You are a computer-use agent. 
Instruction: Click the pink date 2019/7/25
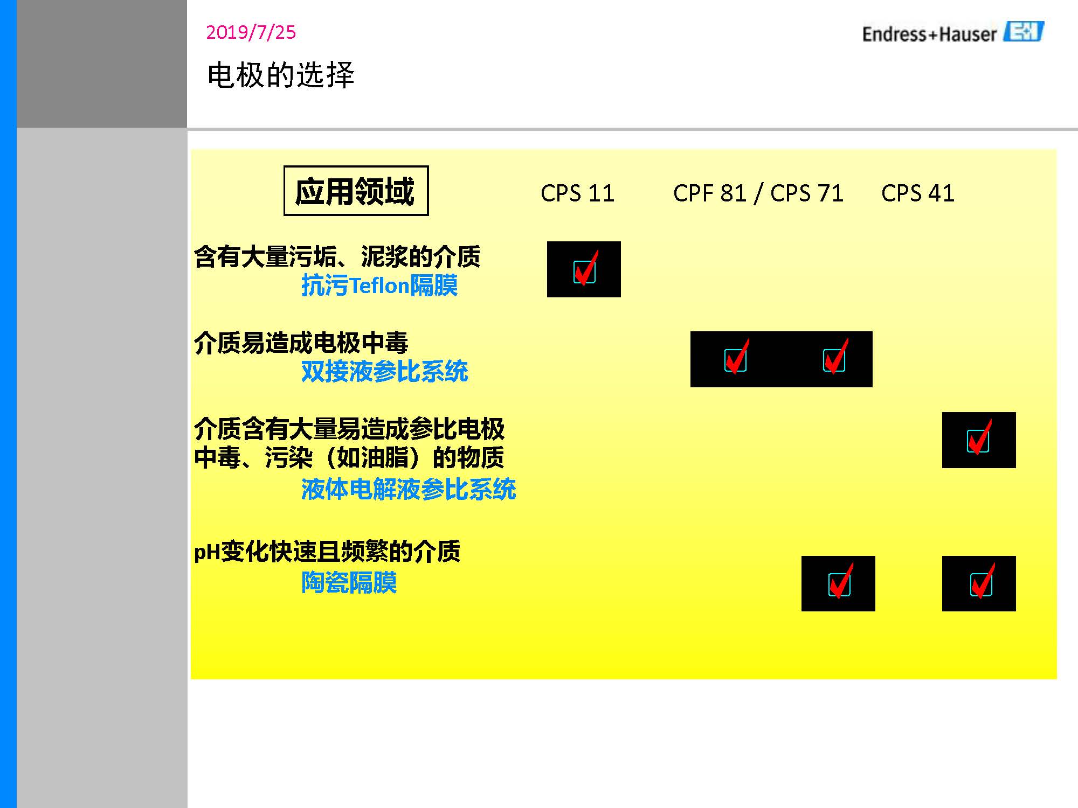coord(251,32)
